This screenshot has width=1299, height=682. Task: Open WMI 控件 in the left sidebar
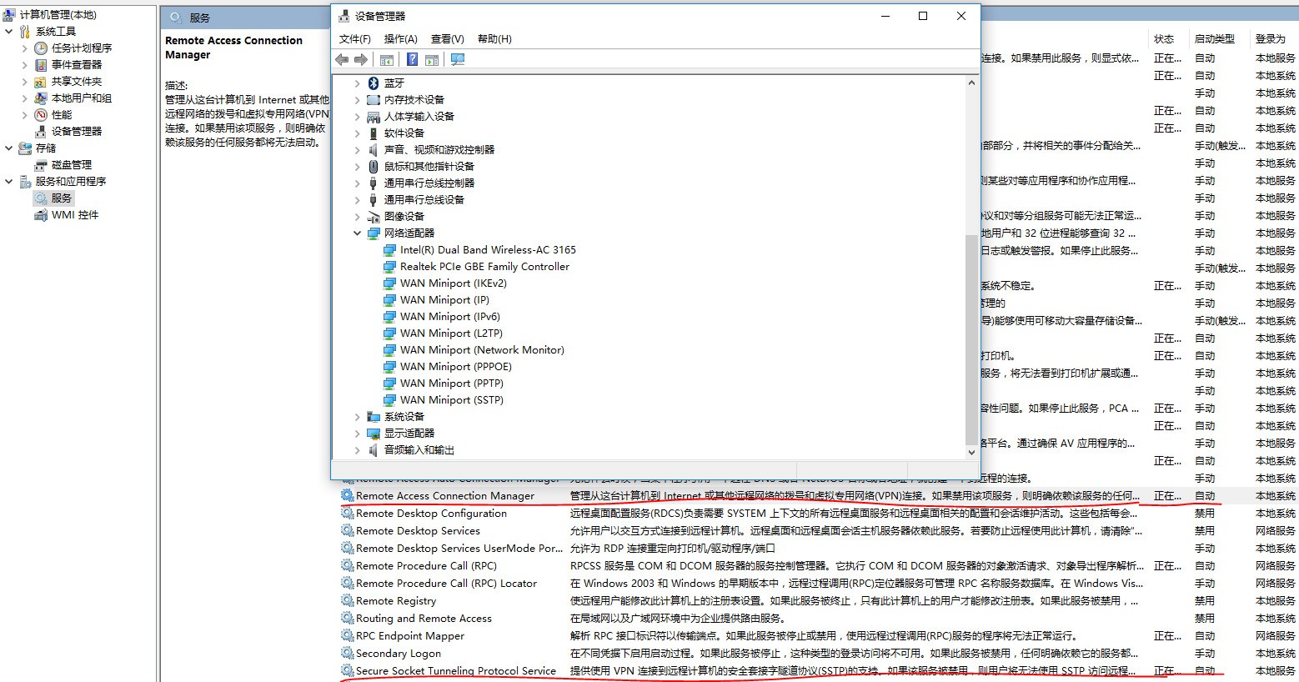click(x=75, y=214)
